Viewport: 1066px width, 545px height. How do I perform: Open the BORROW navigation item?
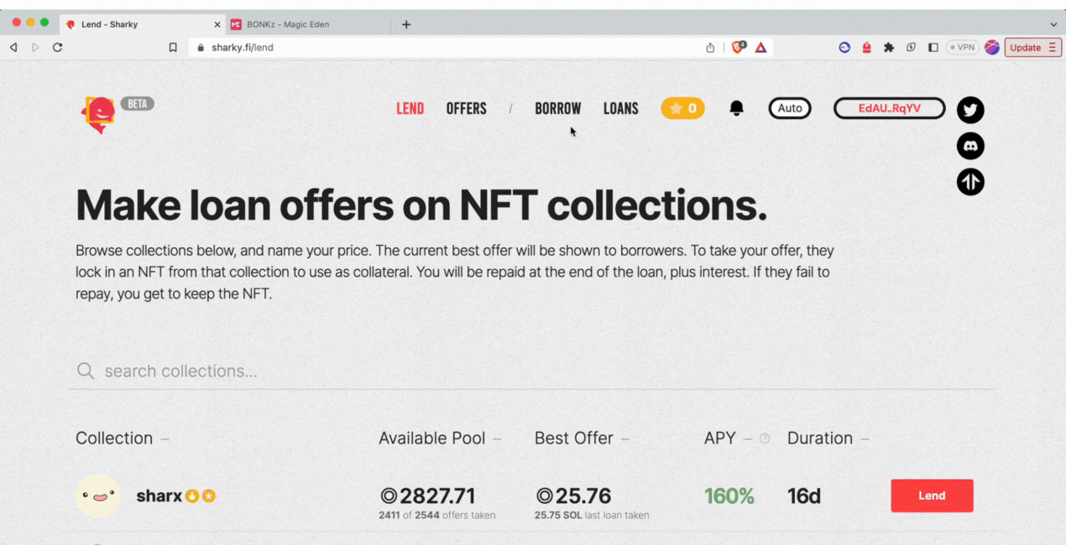[557, 108]
